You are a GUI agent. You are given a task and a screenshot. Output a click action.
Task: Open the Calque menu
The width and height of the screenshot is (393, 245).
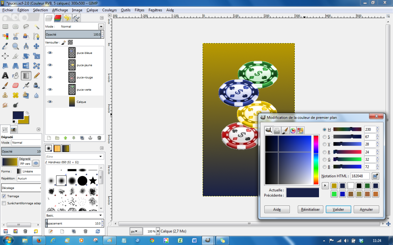pyautogui.click(x=92, y=10)
